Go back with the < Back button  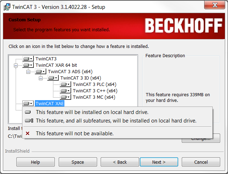tap(120, 162)
